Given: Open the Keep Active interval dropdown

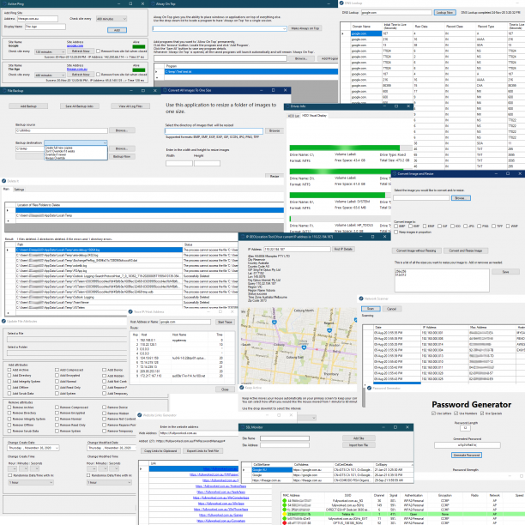Looking at the screenshot, I should pos(306,418).
